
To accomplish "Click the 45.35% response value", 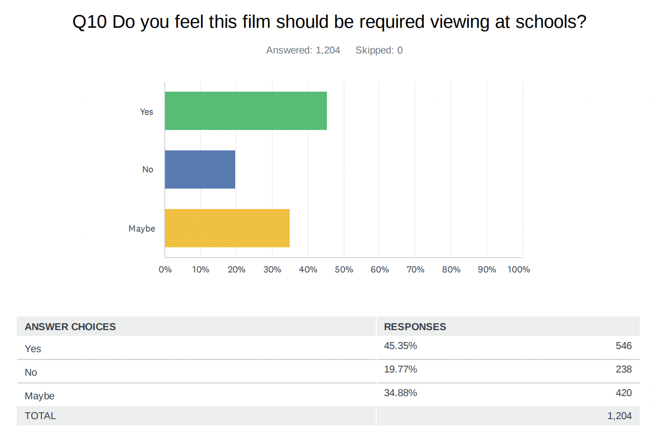I will (400, 346).
